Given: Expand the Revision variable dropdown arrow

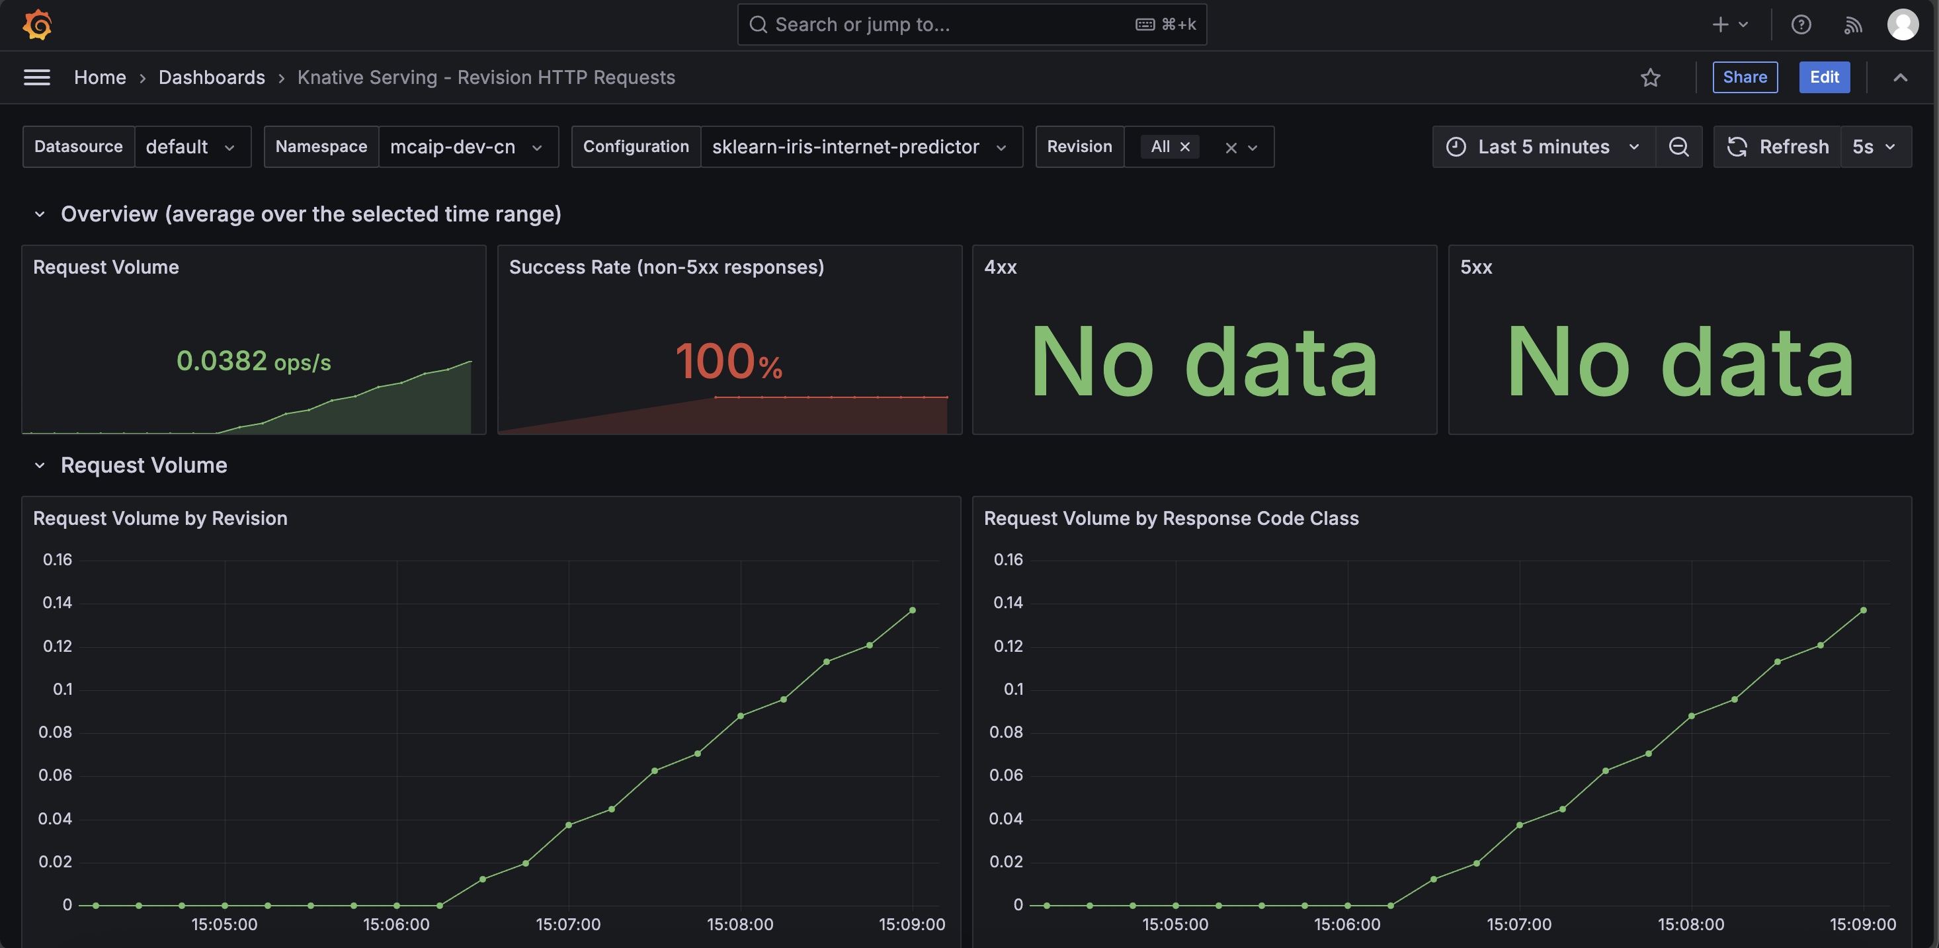Looking at the screenshot, I should (x=1253, y=147).
